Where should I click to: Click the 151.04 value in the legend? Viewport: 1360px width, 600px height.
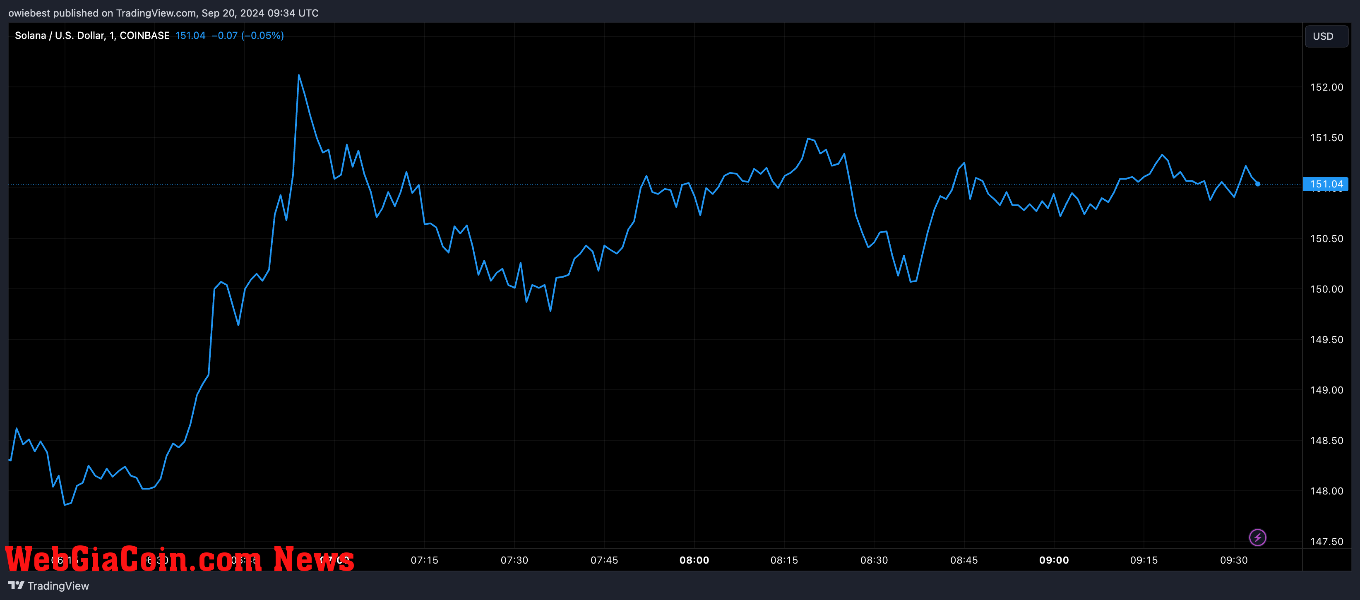190,35
